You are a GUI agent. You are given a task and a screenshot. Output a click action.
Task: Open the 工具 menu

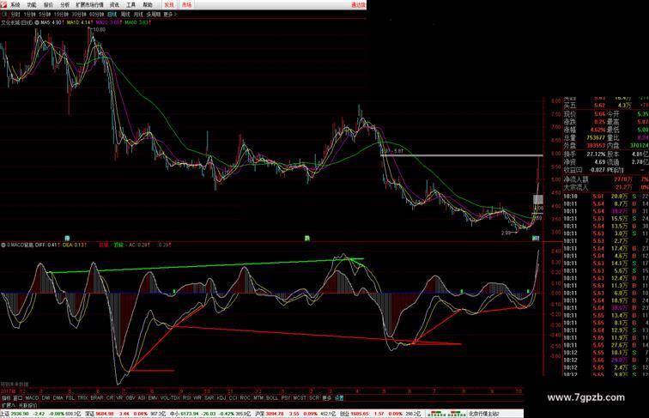tap(130, 5)
